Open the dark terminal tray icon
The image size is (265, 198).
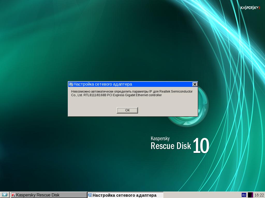pos(250,195)
